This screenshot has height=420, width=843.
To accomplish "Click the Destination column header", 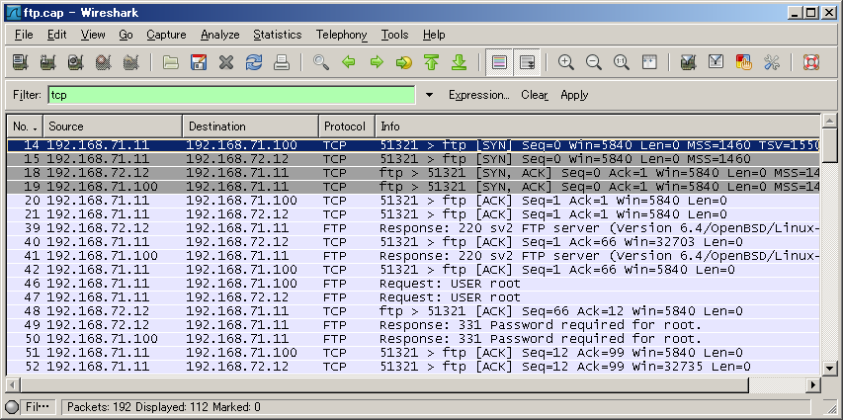I will [x=251, y=126].
